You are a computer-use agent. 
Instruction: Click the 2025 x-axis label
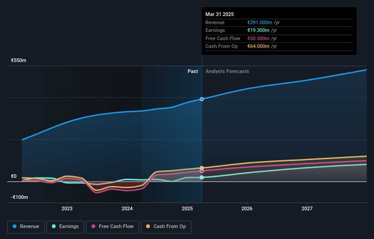187,209
